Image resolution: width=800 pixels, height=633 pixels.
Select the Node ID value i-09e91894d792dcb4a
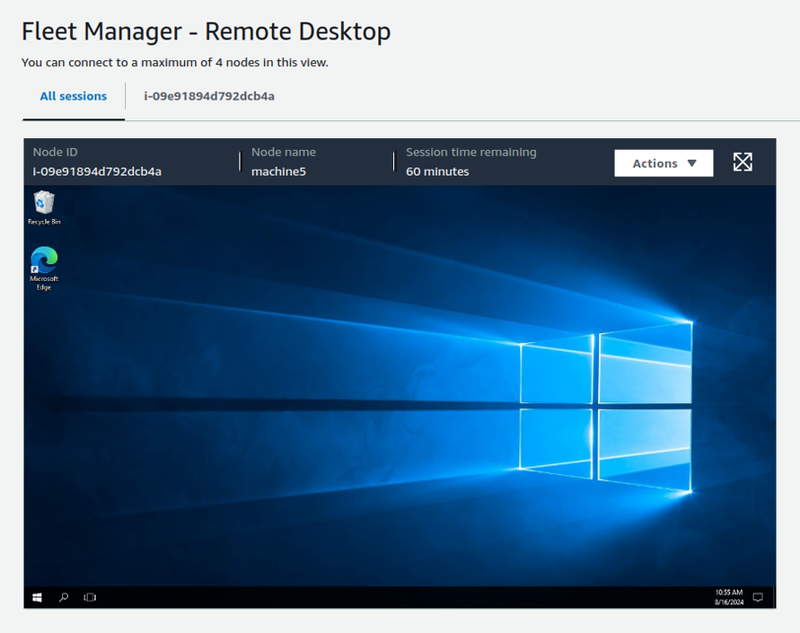point(97,172)
